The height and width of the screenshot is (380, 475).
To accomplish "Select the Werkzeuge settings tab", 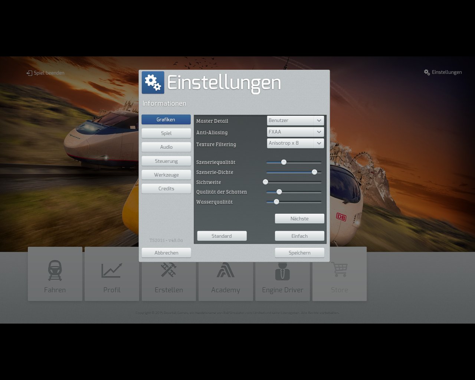I will click(166, 175).
